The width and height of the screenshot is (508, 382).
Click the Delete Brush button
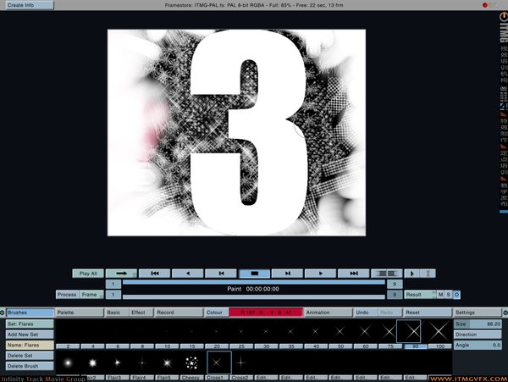(x=30, y=366)
